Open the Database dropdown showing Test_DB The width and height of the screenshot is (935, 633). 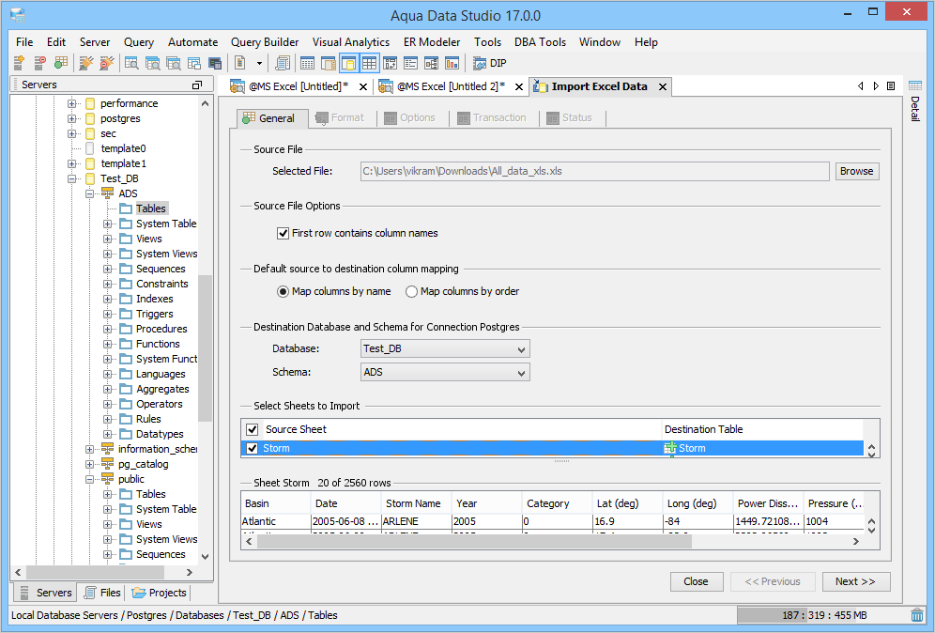point(445,349)
